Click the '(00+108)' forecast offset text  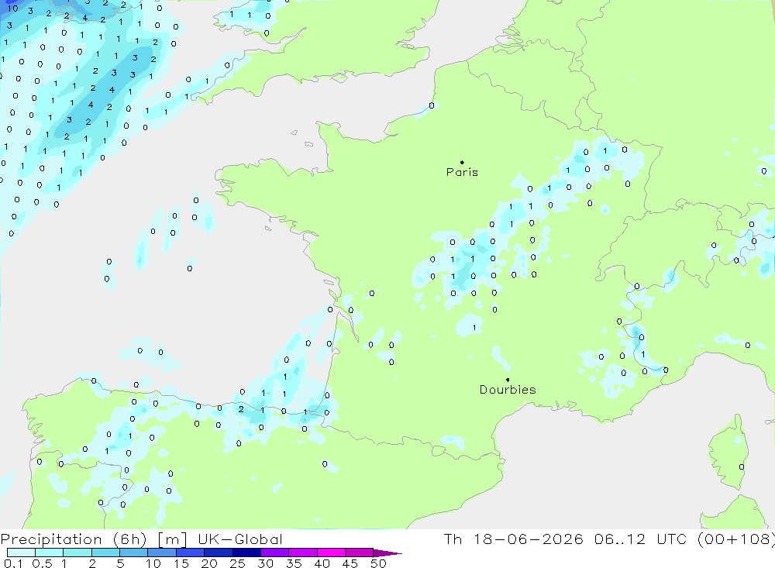pos(735,539)
